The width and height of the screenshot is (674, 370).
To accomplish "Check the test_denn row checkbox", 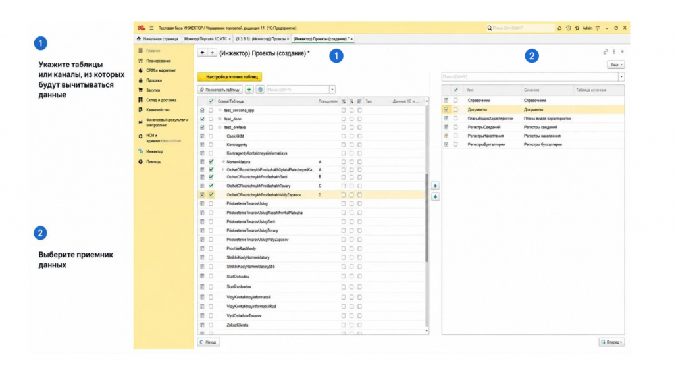I will (211, 119).
